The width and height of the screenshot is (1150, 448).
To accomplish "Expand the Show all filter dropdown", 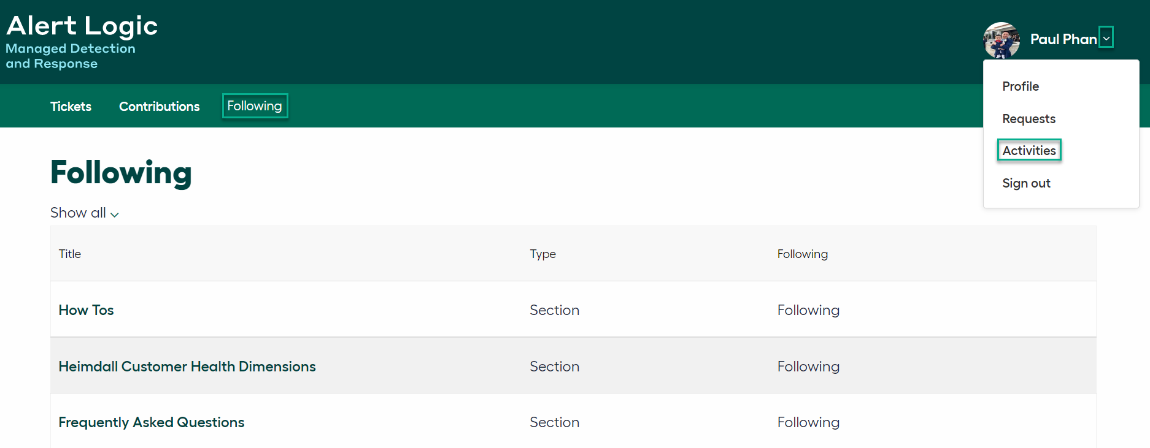I will 85,213.
